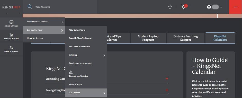Expand Administrative Services submenu arrow
Image resolution: width=242 pixels, height=98 pixels.
(62, 22)
